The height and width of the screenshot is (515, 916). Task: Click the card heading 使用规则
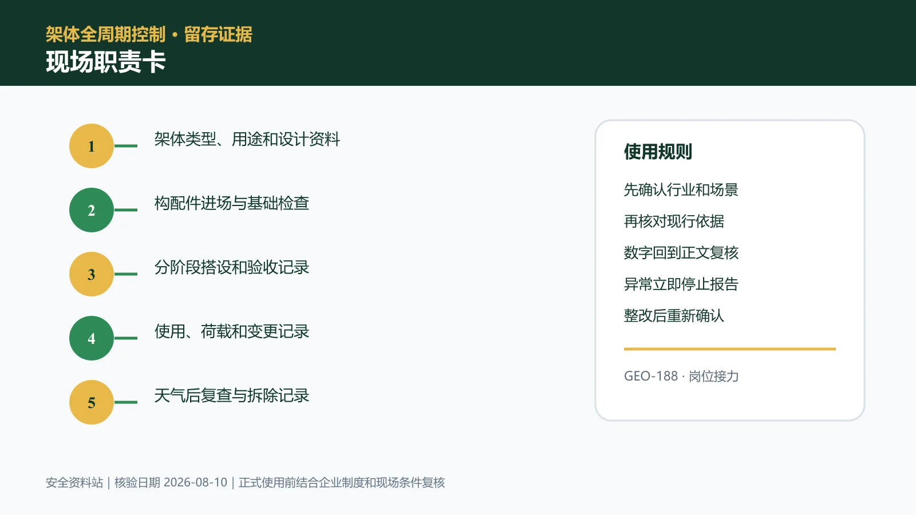coord(658,152)
